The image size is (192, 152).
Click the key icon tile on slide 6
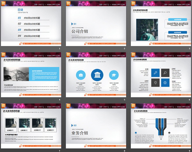[156, 73]
